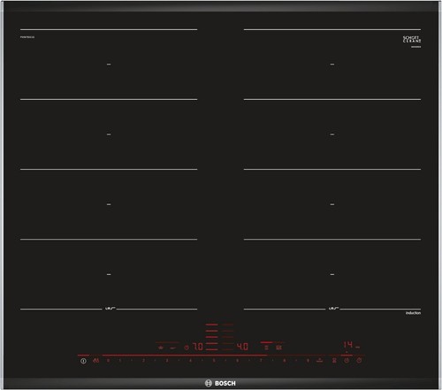Viewport: 442px width, 390px height.
Task: Activate the PowerBoost symbol after level 9
Action: (x=320, y=360)
